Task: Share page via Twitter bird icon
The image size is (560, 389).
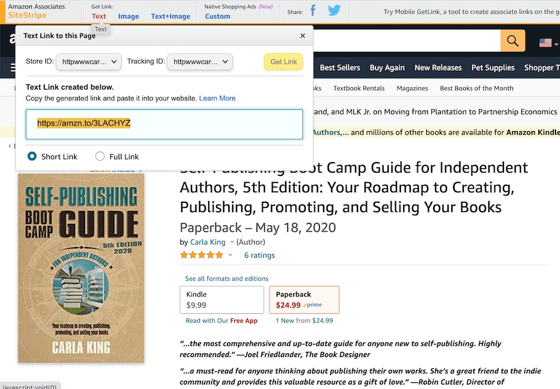Action: tap(334, 11)
